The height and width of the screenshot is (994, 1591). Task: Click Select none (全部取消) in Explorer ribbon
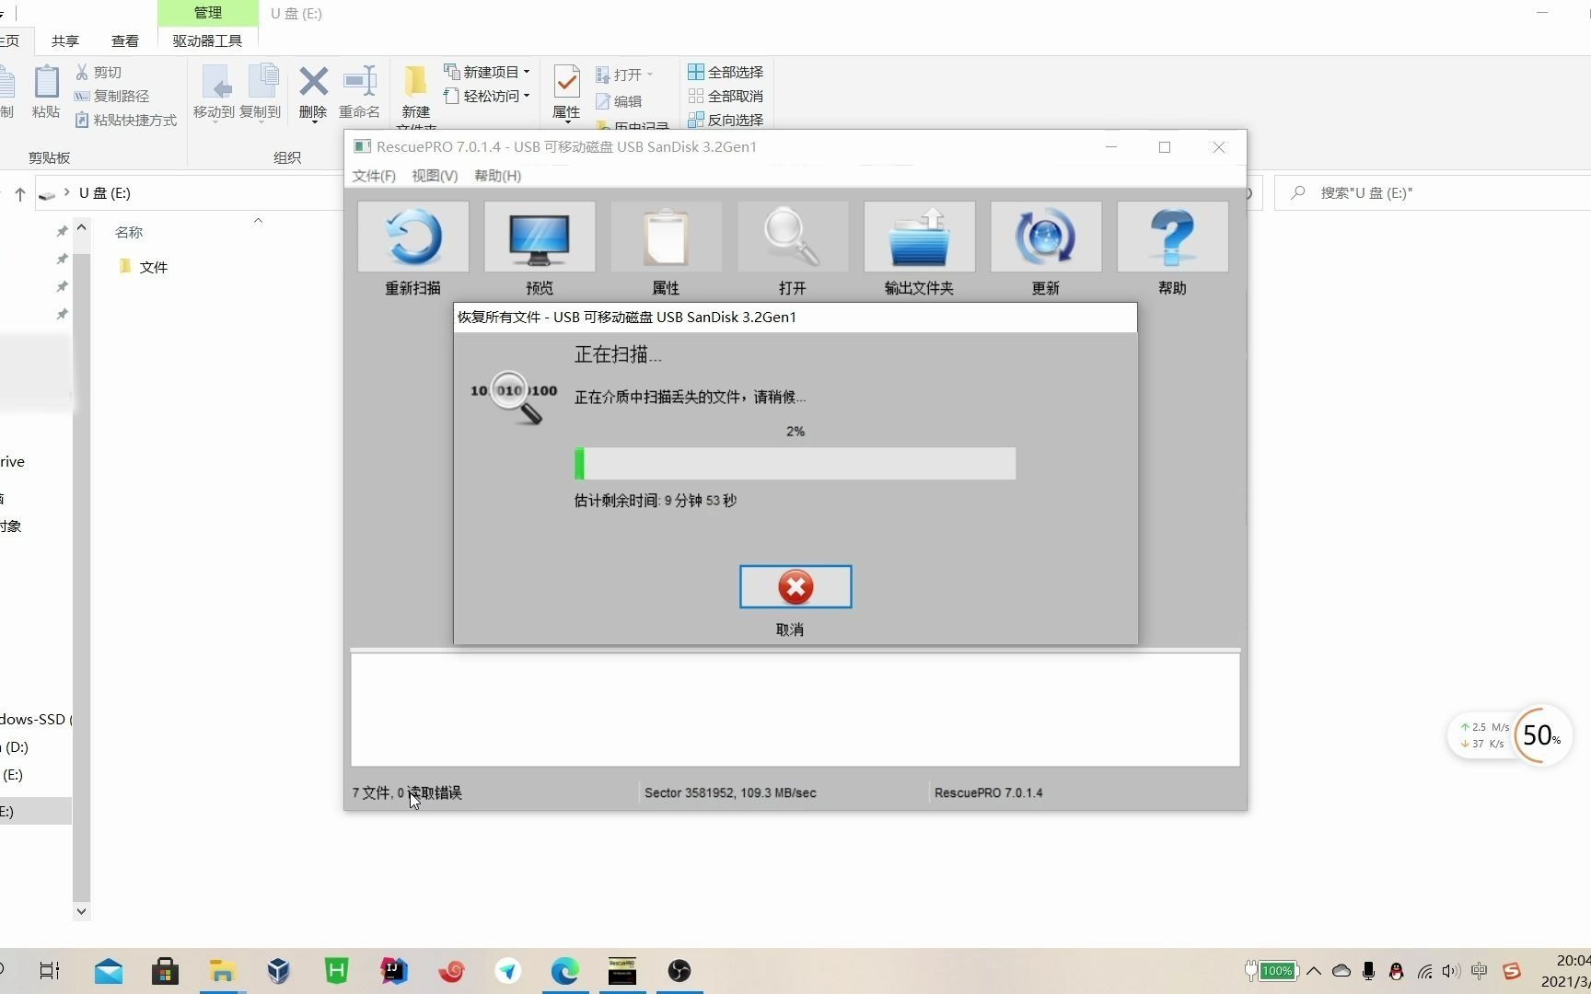(726, 96)
